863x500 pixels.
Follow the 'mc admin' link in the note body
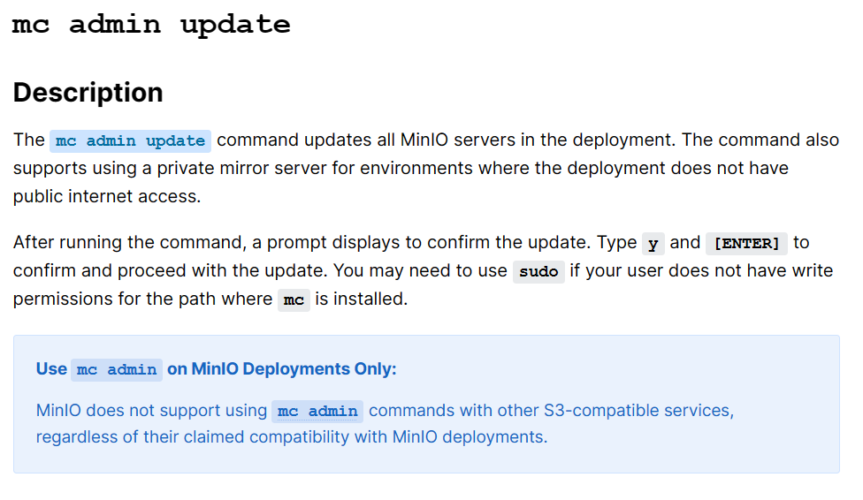pos(317,412)
